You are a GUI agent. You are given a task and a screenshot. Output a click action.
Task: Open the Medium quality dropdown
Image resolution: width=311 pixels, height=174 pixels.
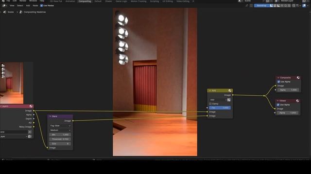(x=60, y=130)
